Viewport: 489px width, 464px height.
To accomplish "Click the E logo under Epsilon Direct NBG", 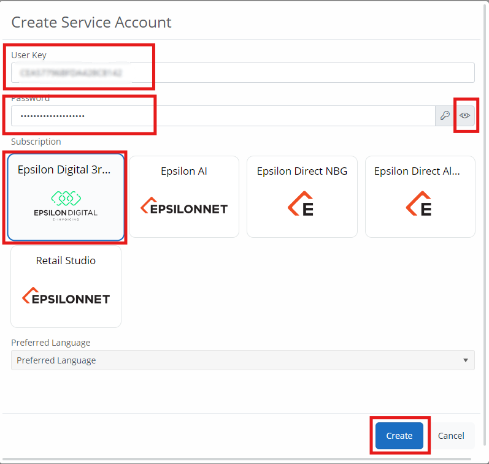I will [x=301, y=204].
